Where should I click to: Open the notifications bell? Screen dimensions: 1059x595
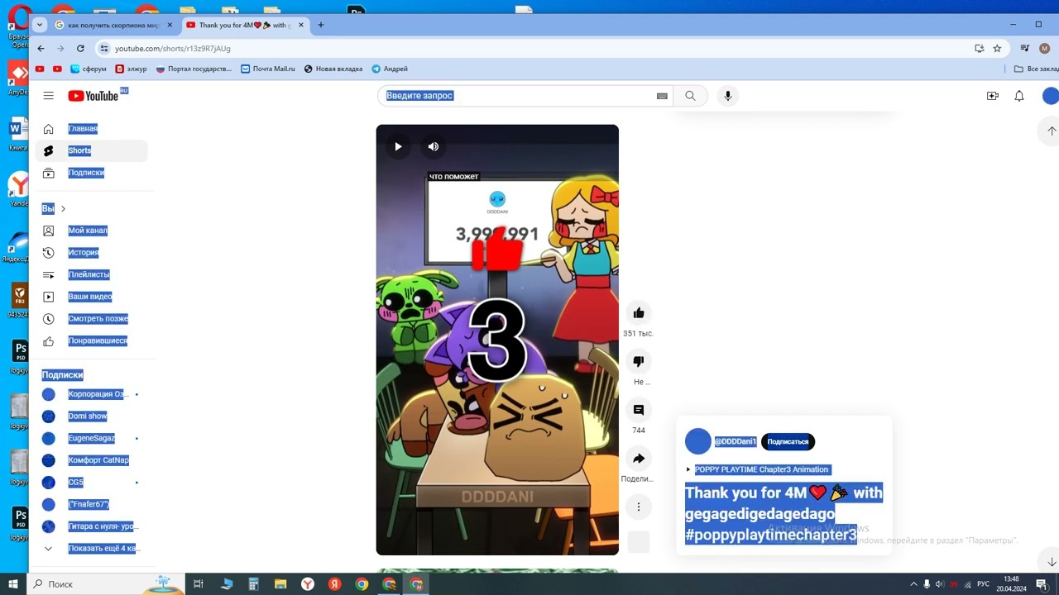coord(1019,96)
